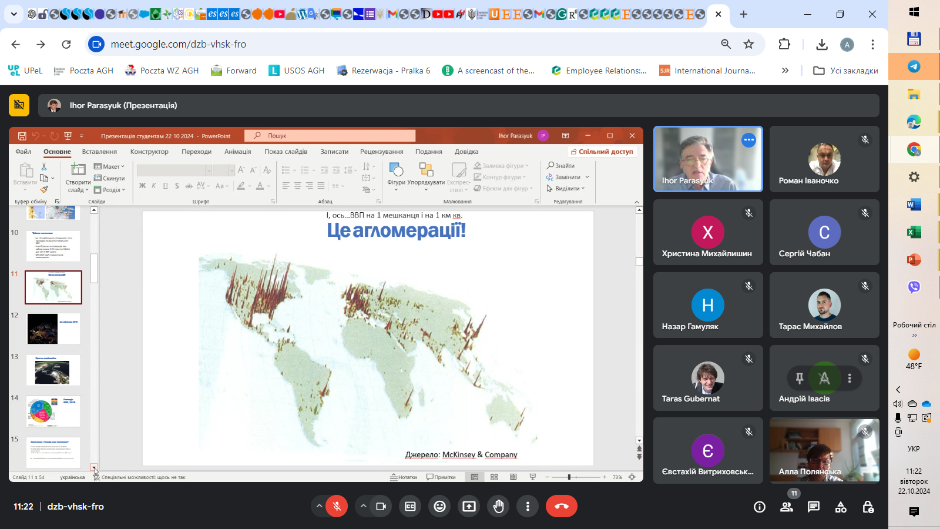Unmute the microphone

pos(337,506)
